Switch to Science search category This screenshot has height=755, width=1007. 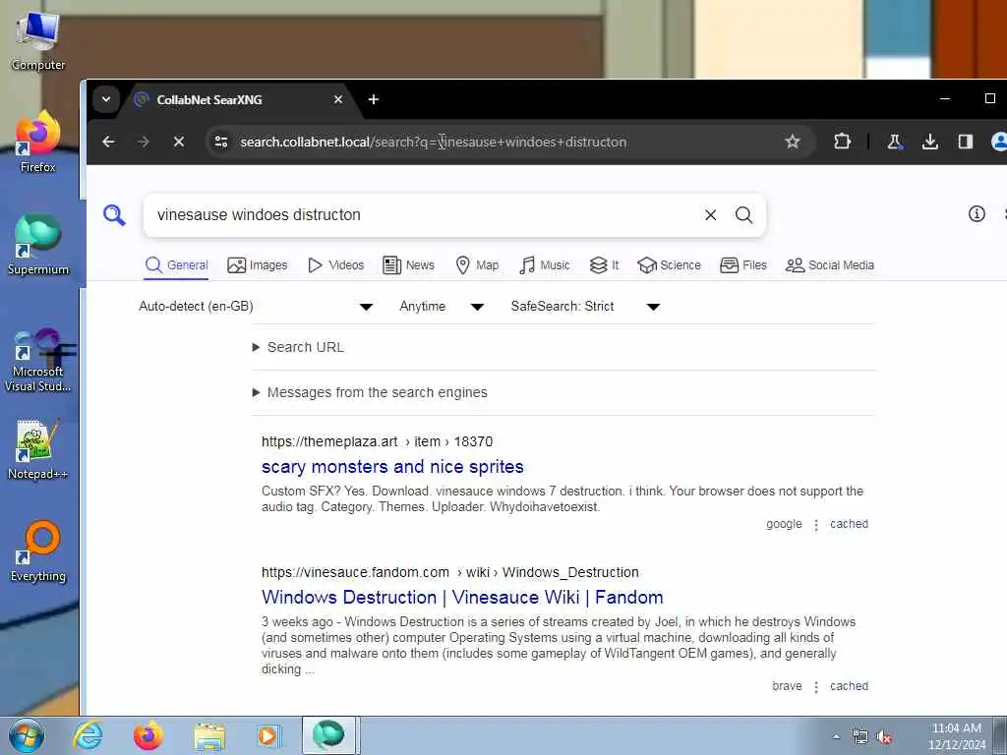pyautogui.click(x=669, y=265)
